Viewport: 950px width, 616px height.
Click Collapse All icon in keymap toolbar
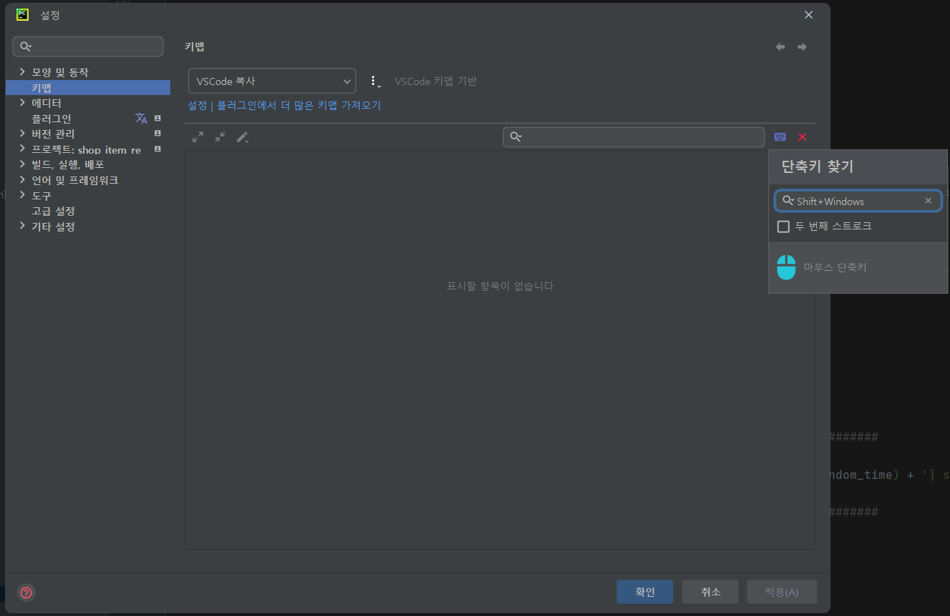tap(220, 137)
